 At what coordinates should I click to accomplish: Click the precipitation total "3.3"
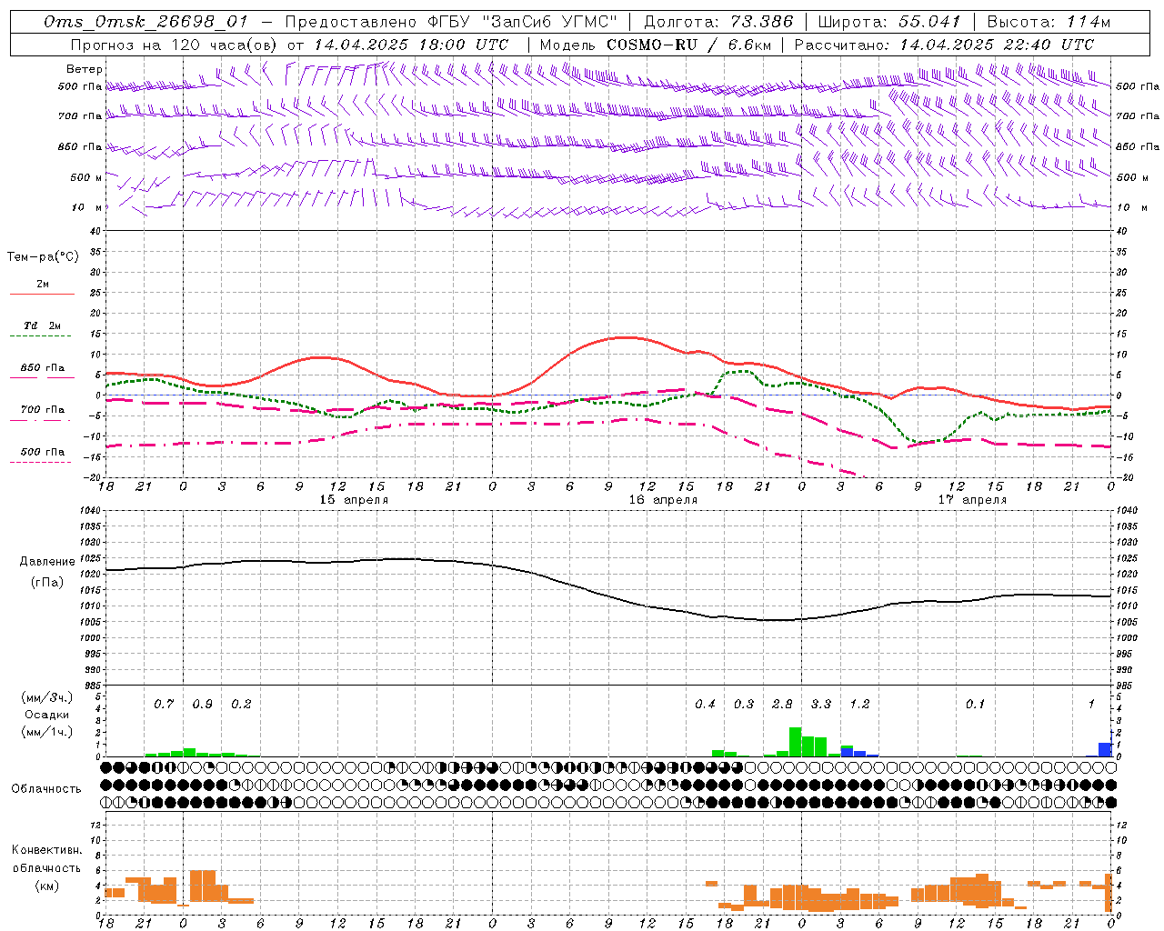[x=821, y=705]
